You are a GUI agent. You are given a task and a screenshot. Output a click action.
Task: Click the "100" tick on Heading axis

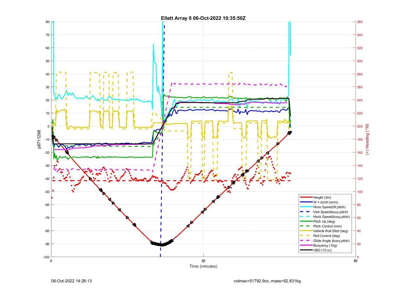(x=360, y=192)
